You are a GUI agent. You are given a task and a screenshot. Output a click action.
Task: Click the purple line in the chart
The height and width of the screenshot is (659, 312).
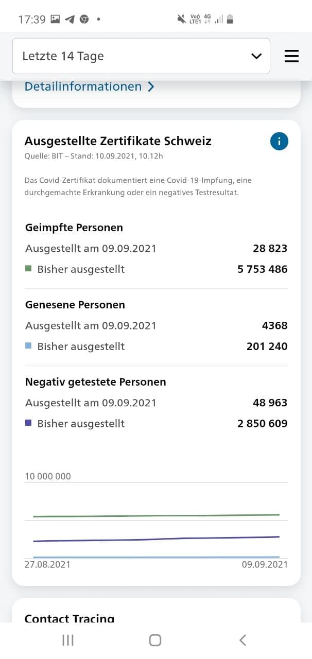(x=154, y=539)
